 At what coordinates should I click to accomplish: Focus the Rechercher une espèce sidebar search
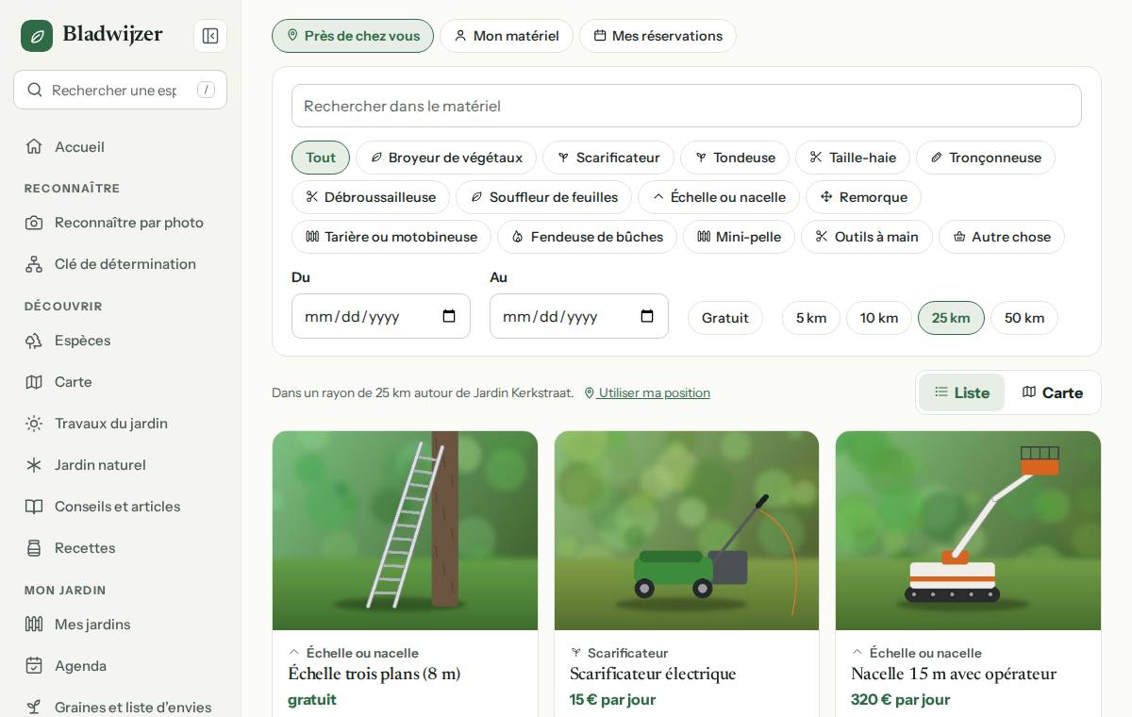[120, 90]
